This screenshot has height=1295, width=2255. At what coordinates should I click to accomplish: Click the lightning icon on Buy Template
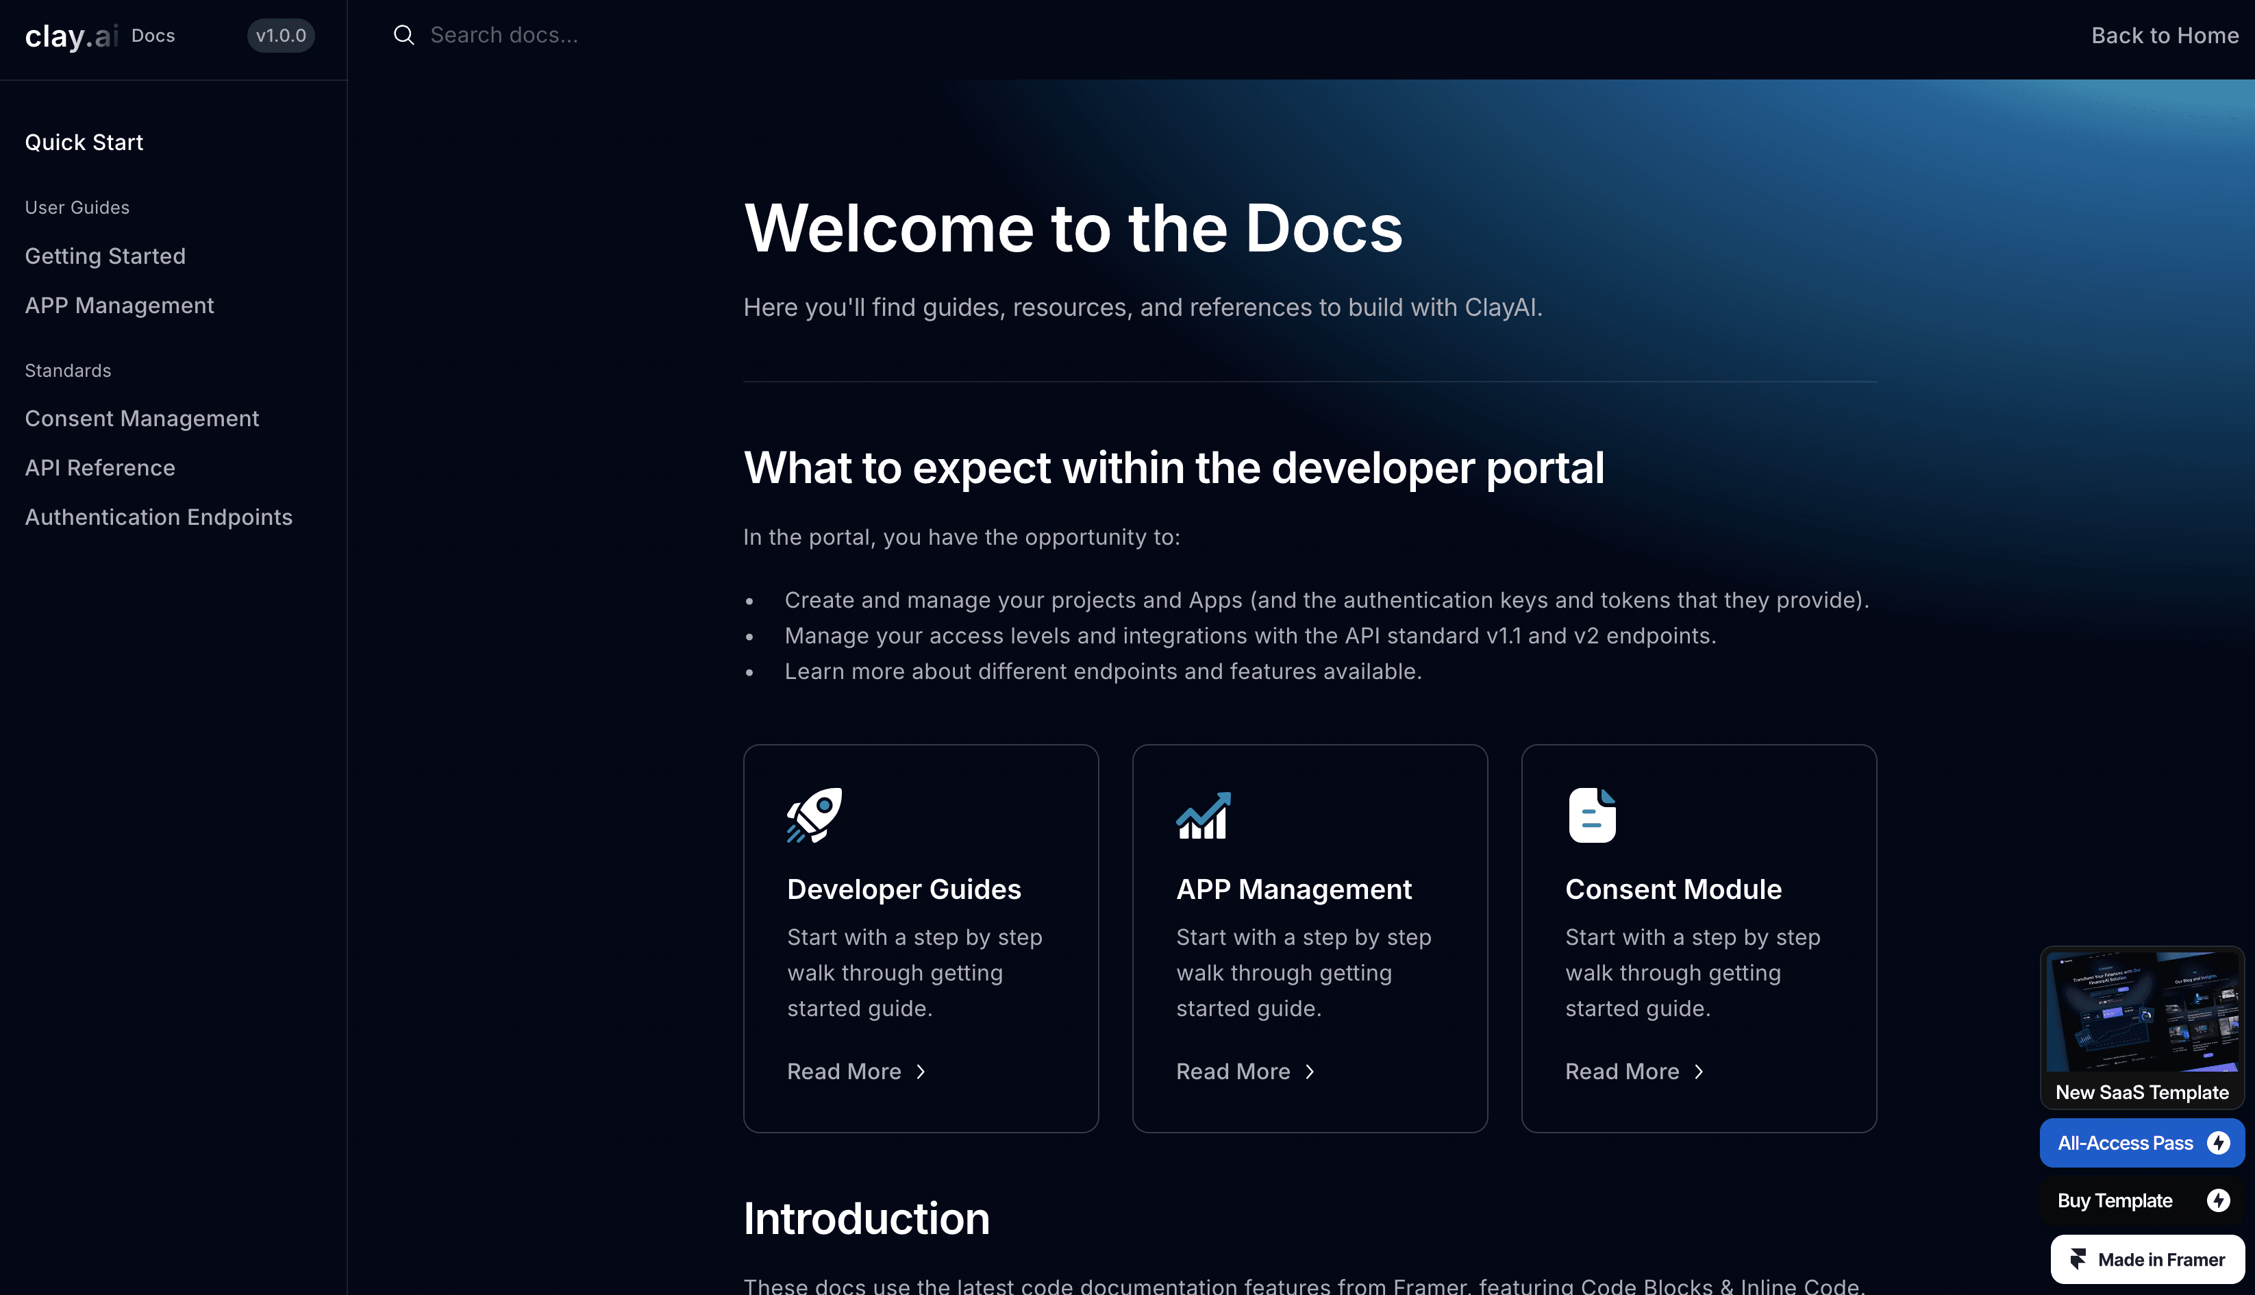[x=2219, y=1200]
